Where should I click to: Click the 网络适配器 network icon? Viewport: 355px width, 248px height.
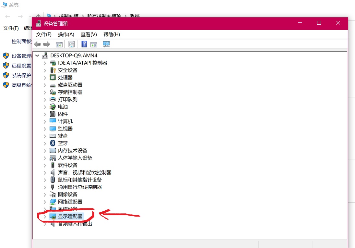53,202
